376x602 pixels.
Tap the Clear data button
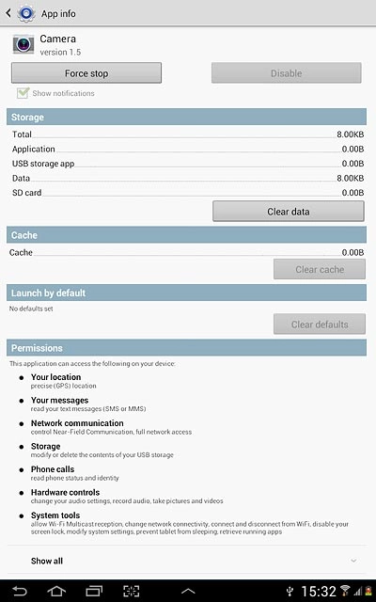click(x=289, y=211)
